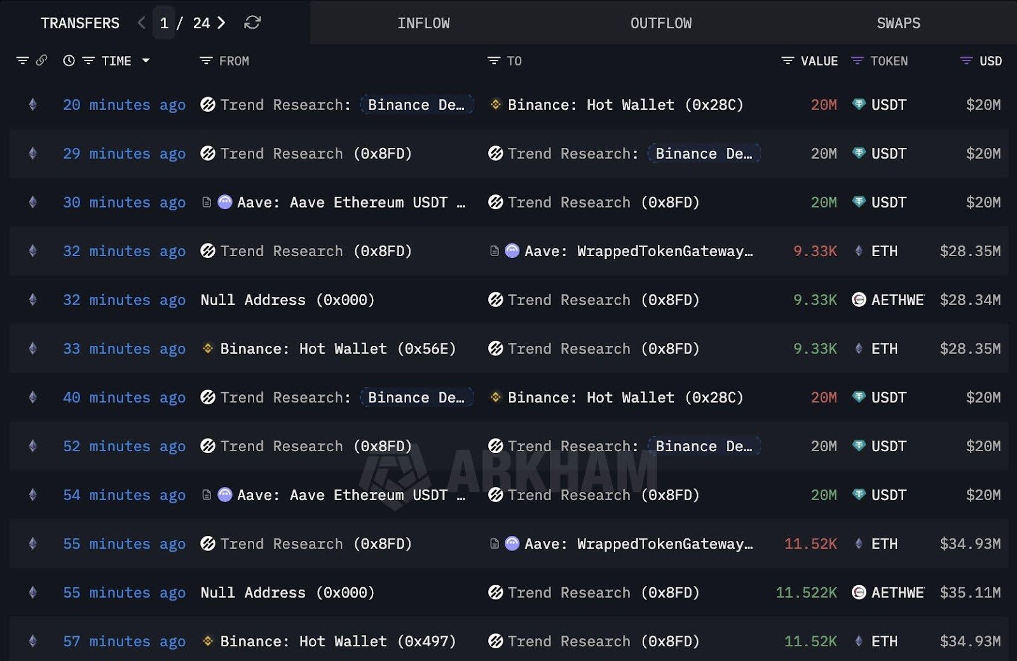Open the transfer from 20 minutes ago
The width and height of the screenshot is (1017, 661).
point(124,104)
